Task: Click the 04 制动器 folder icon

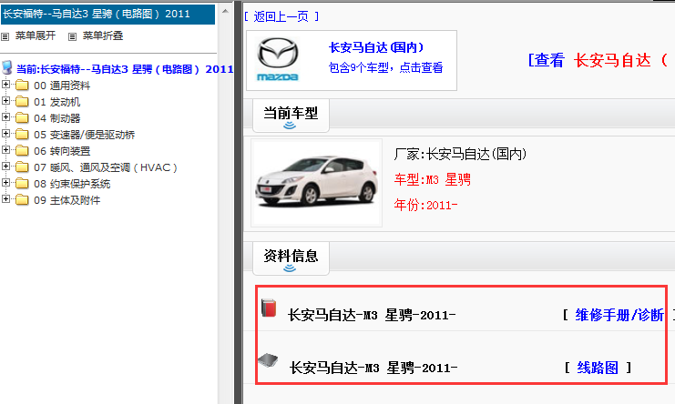Action: click(x=22, y=117)
